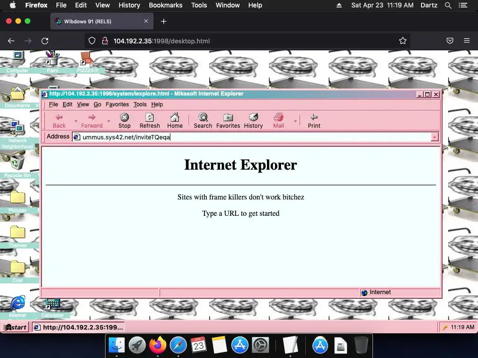This screenshot has width=478, height=358.
Task: Open the Address bar dropdown arrow
Action: pyautogui.click(x=435, y=137)
